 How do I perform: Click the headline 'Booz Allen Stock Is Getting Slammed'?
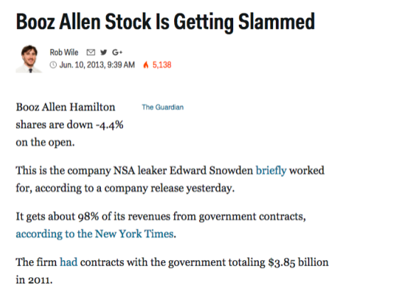point(165,22)
